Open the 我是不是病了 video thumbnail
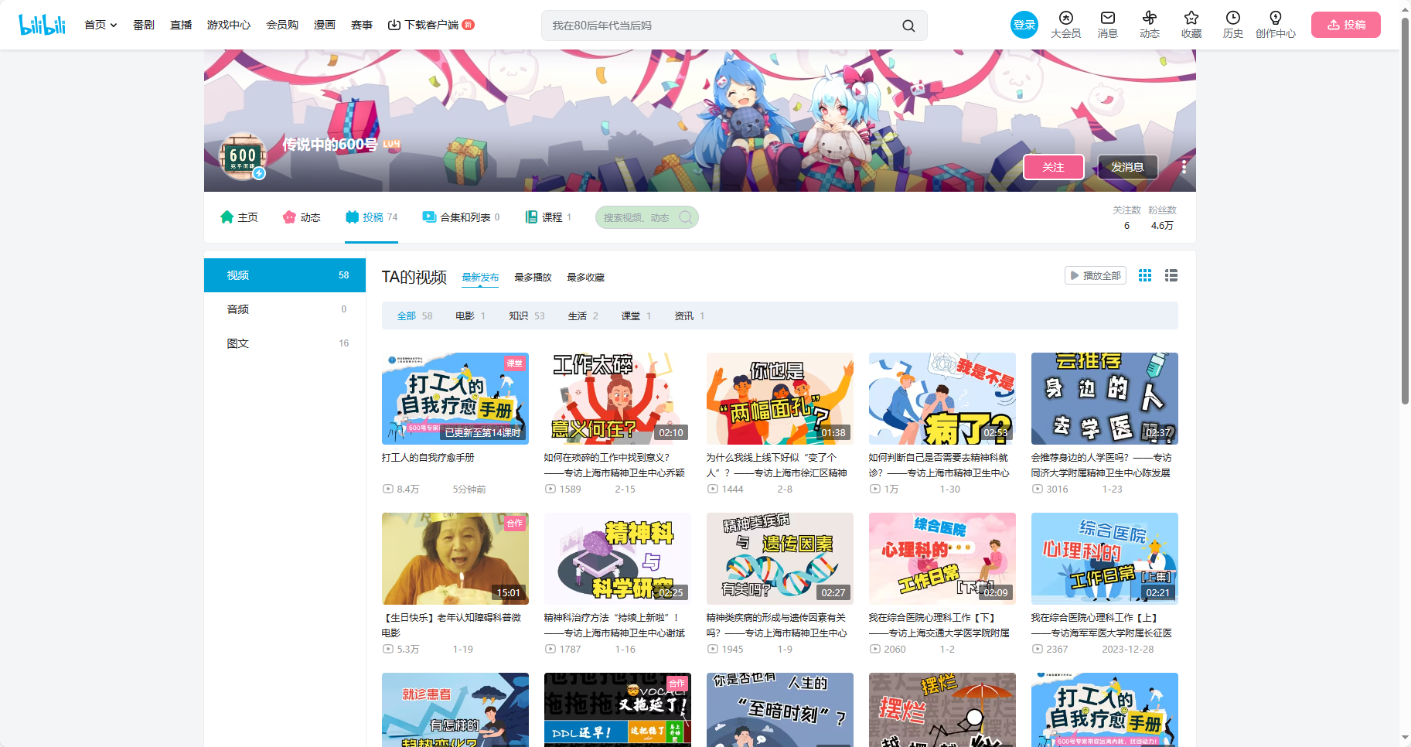1411x747 pixels. tap(942, 398)
